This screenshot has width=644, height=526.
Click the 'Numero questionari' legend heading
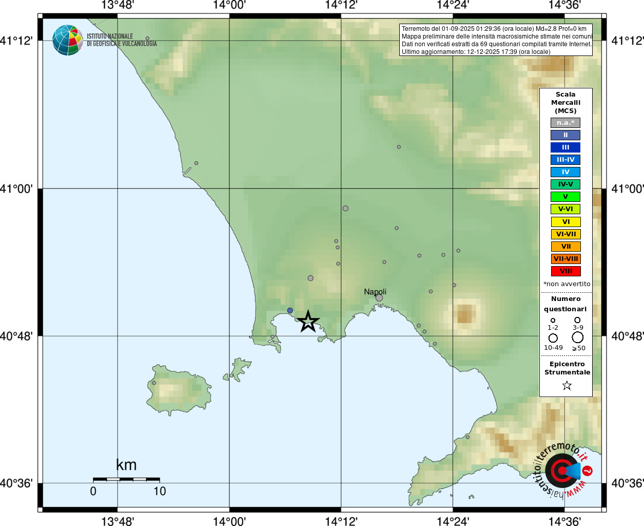(565, 304)
